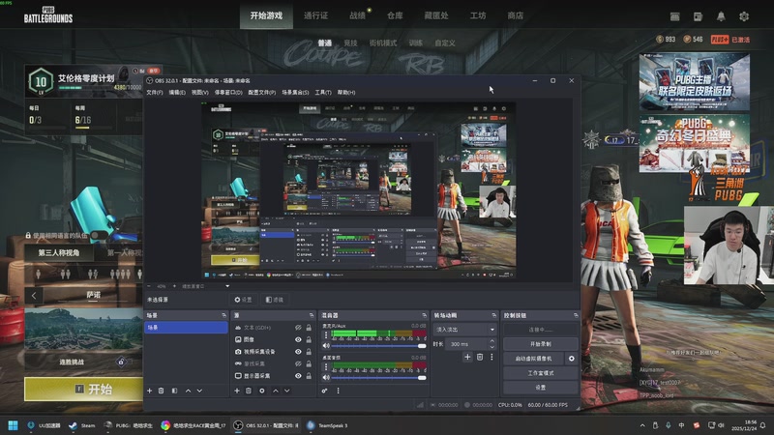Remove the selected source with the 源 panel trash icon
Screen dimensions: 774x435
click(x=249, y=391)
